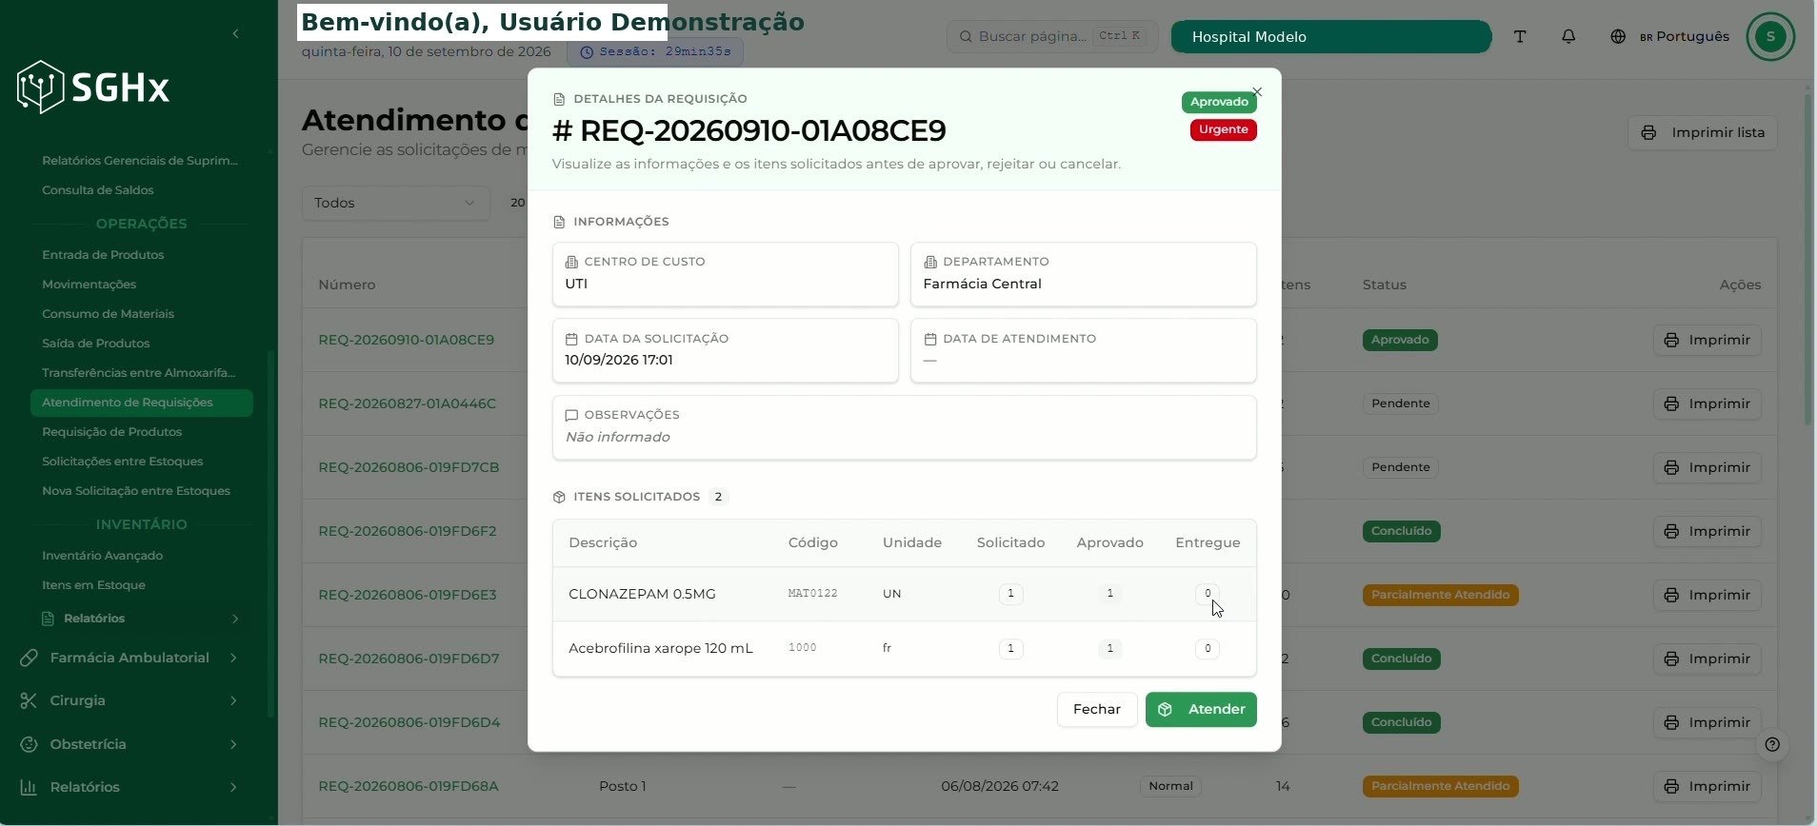Click the Departamento building icon
This screenshot has width=1817, height=826.
pyautogui.click(x=930, y=262)
